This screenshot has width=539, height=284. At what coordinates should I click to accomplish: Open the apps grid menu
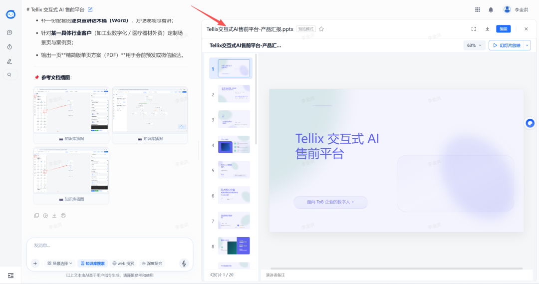(x=478, y=9)
